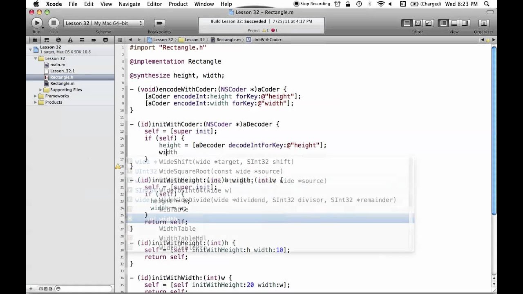Select Rectangle.h in the navigator

pos(62,77)
